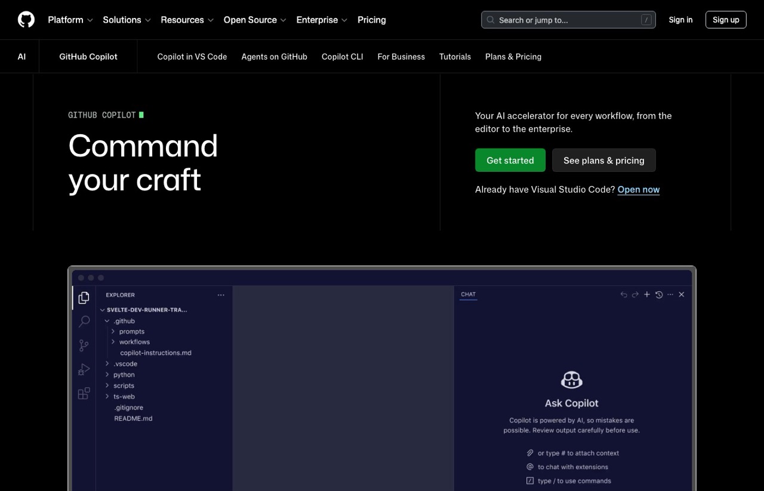Screen dimensions: 764x491
Task: Click the Sign up button
Action: coord(726,20)
